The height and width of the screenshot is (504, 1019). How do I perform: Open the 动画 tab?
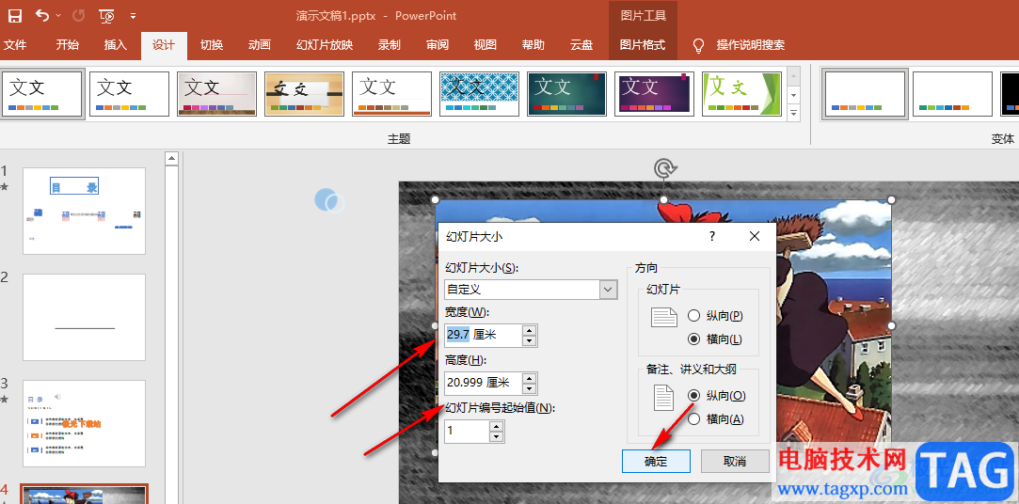(x=260, y=45)
